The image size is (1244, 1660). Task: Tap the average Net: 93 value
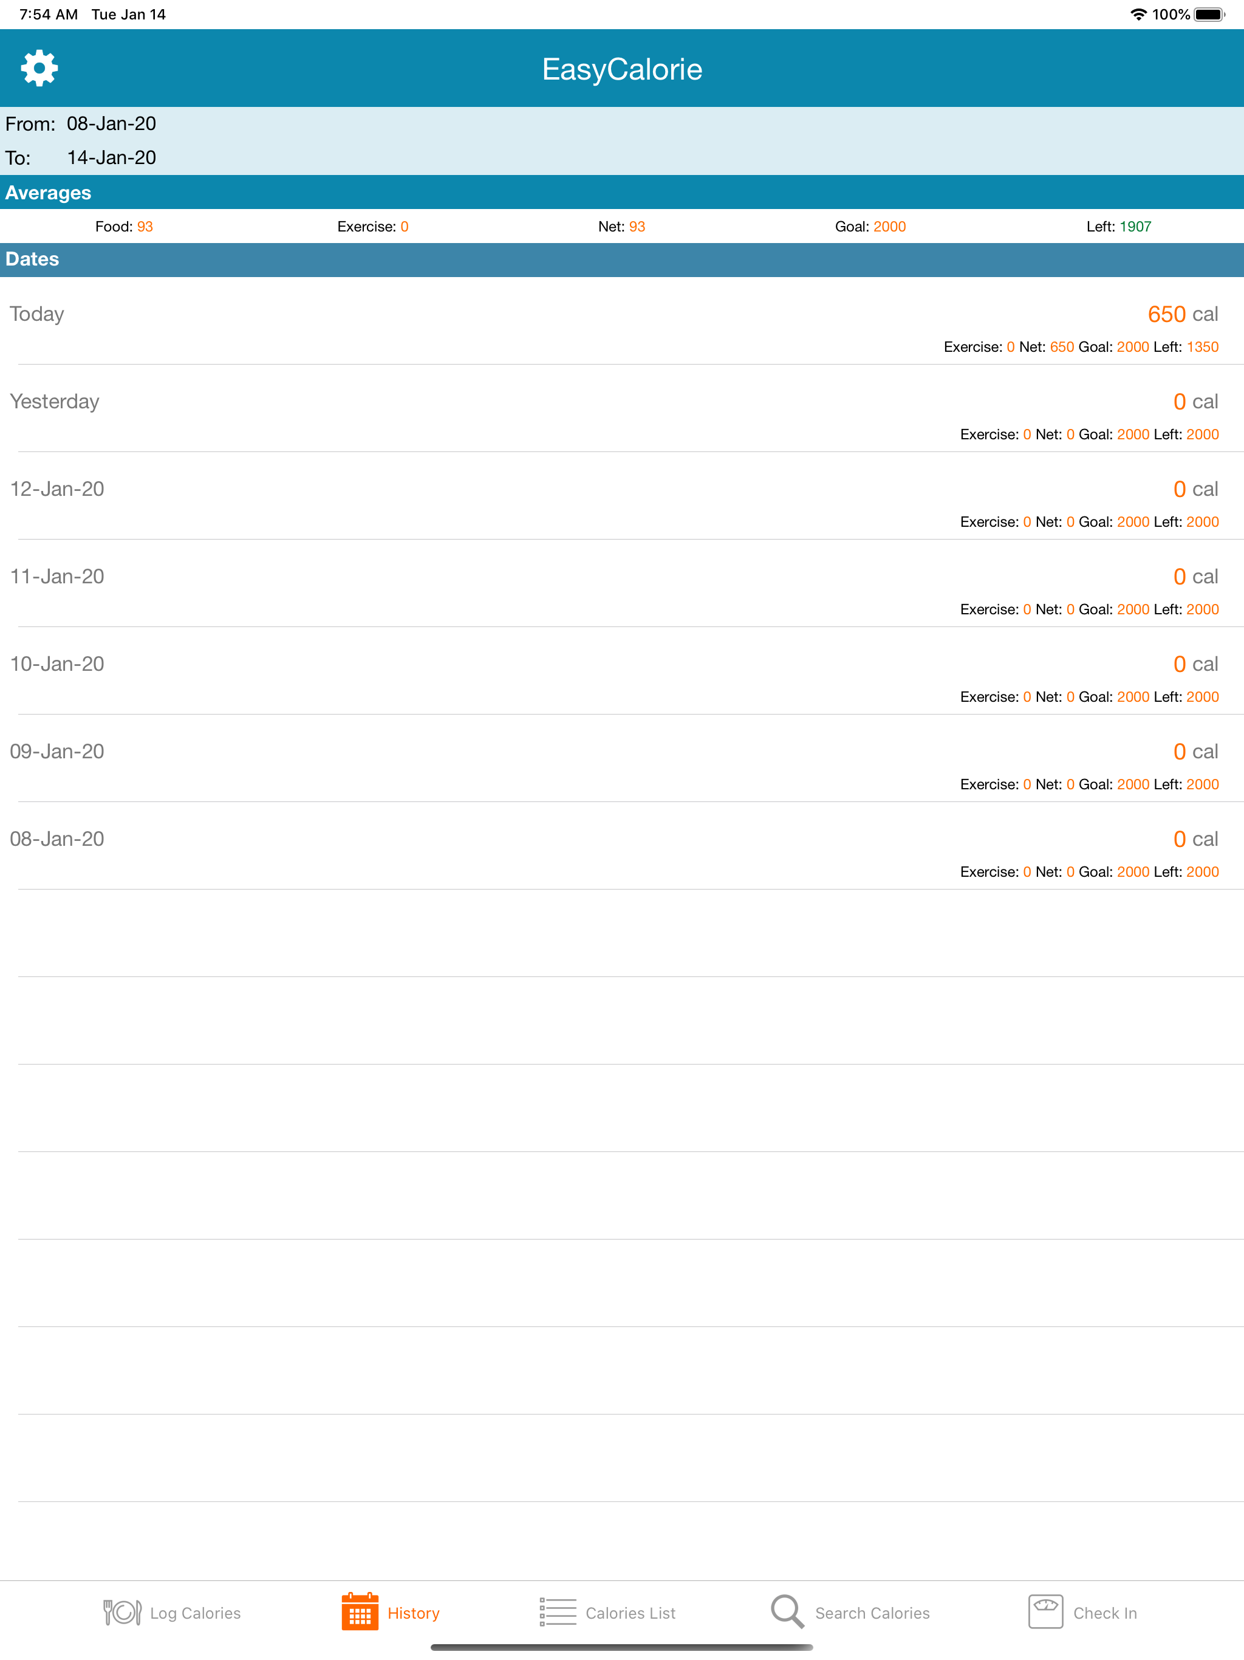pyautogui.click(x=621, y=227)
